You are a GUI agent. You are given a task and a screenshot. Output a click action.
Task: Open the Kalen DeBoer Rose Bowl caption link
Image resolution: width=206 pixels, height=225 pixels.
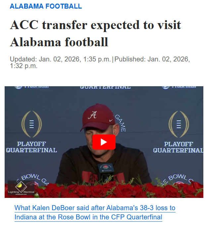[x=95, y=212]
